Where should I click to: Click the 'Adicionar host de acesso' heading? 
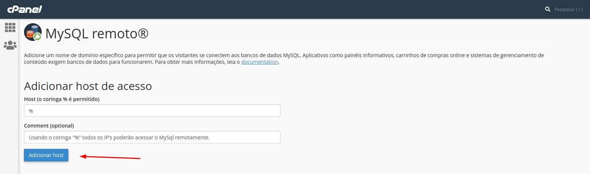click(x=88, y=86)
